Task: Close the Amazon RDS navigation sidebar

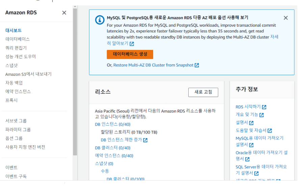Action: point(64,13)
